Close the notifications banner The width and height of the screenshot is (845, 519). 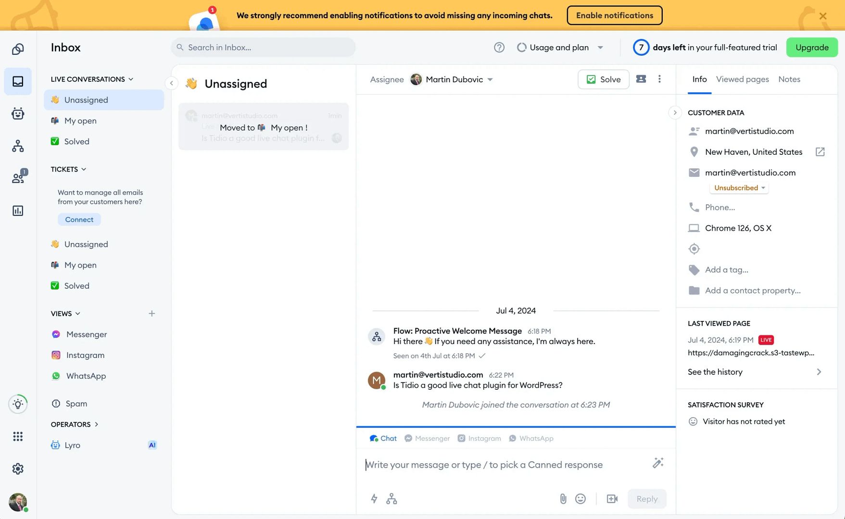click(x=823, y=15)
